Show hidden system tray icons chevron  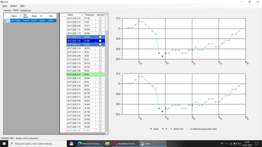(227, 144)
